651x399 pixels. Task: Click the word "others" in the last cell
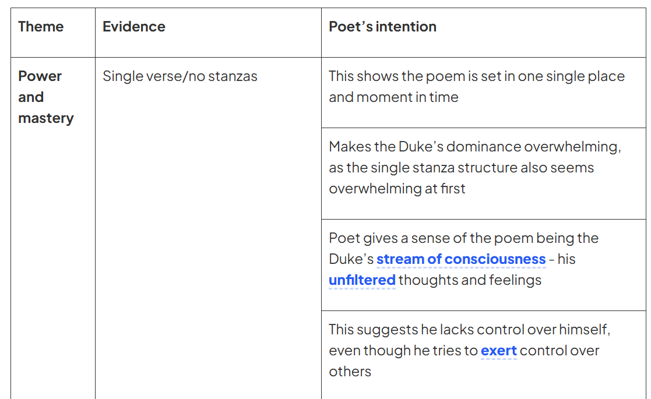(350, 372)
